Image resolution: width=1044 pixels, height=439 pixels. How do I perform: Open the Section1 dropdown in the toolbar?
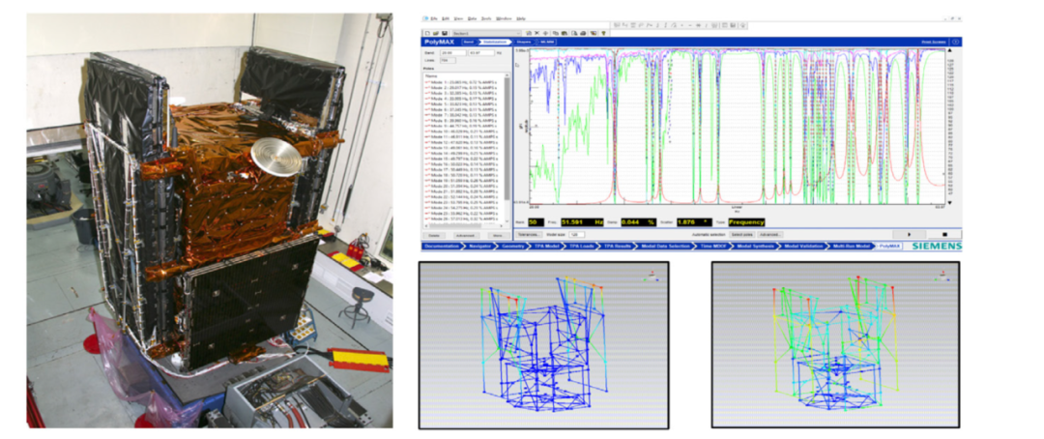(487, 33)
